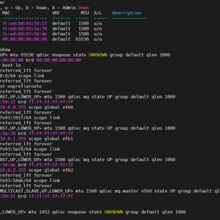Click the eth1 text after scope global
This screenshot has height=220, width=220.
(68, 139)
